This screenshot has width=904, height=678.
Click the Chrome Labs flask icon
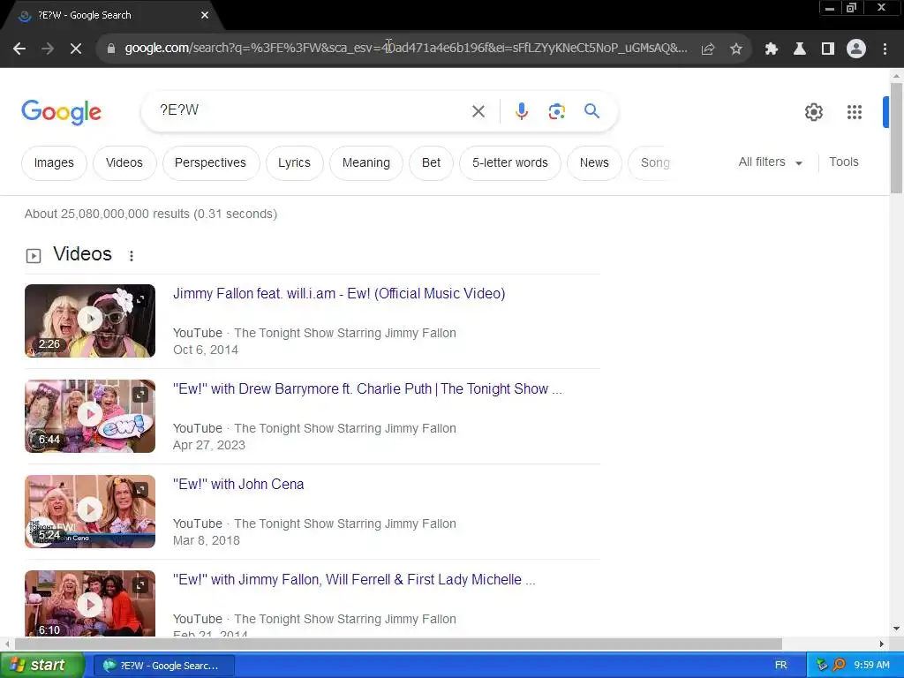pos(800,49)
